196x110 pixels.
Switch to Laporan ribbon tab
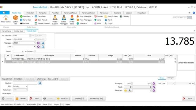pyautogui.click(x=129, y=13)
